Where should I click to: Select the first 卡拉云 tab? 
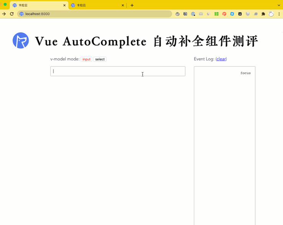[39, 5]
